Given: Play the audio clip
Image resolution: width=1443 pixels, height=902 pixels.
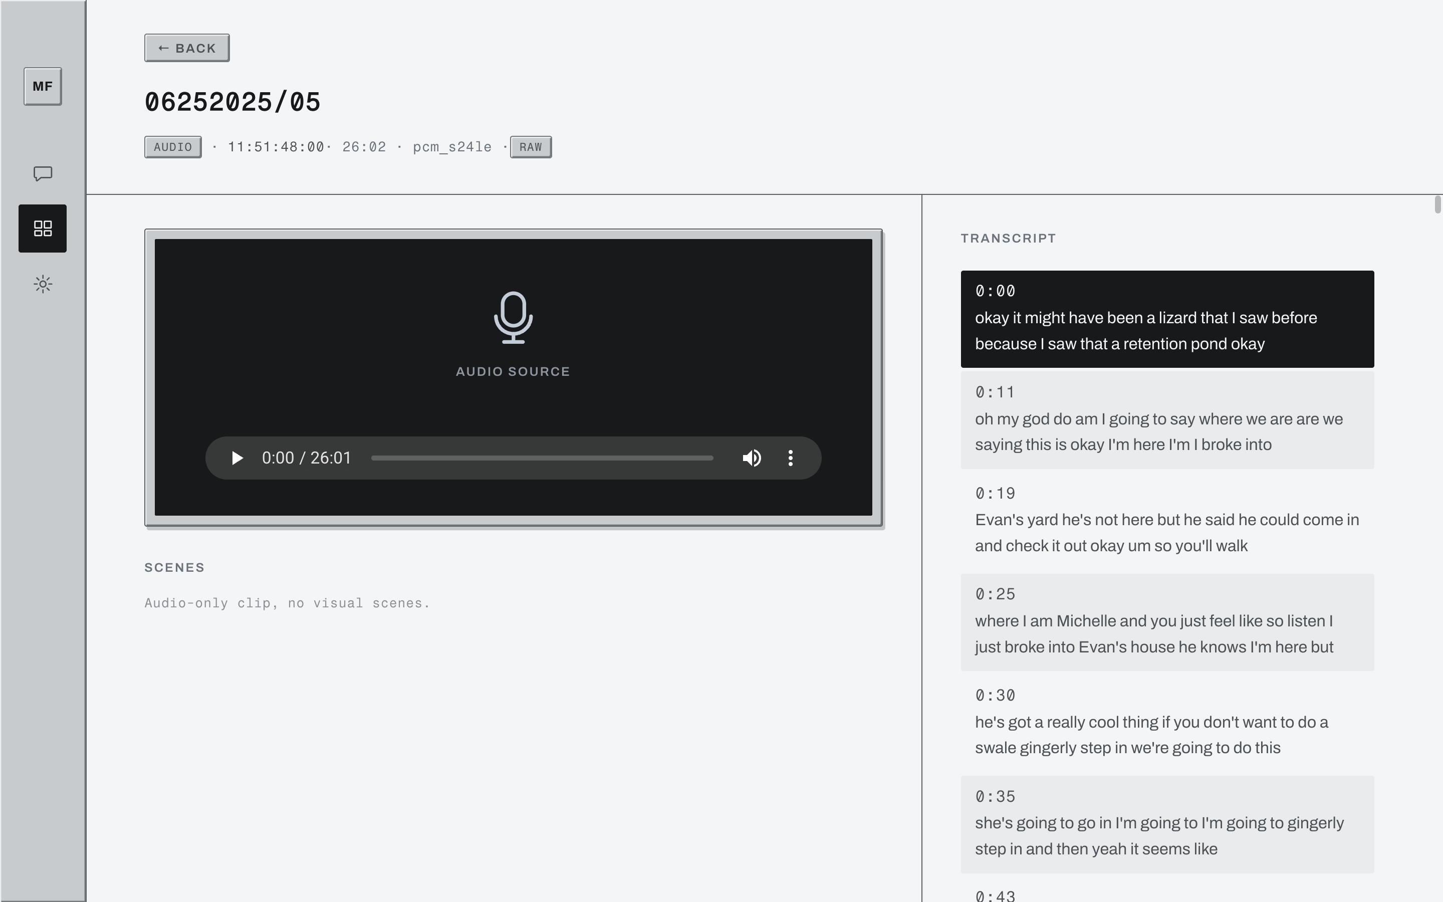Looking at the screenshot, I should pos(236,458).
